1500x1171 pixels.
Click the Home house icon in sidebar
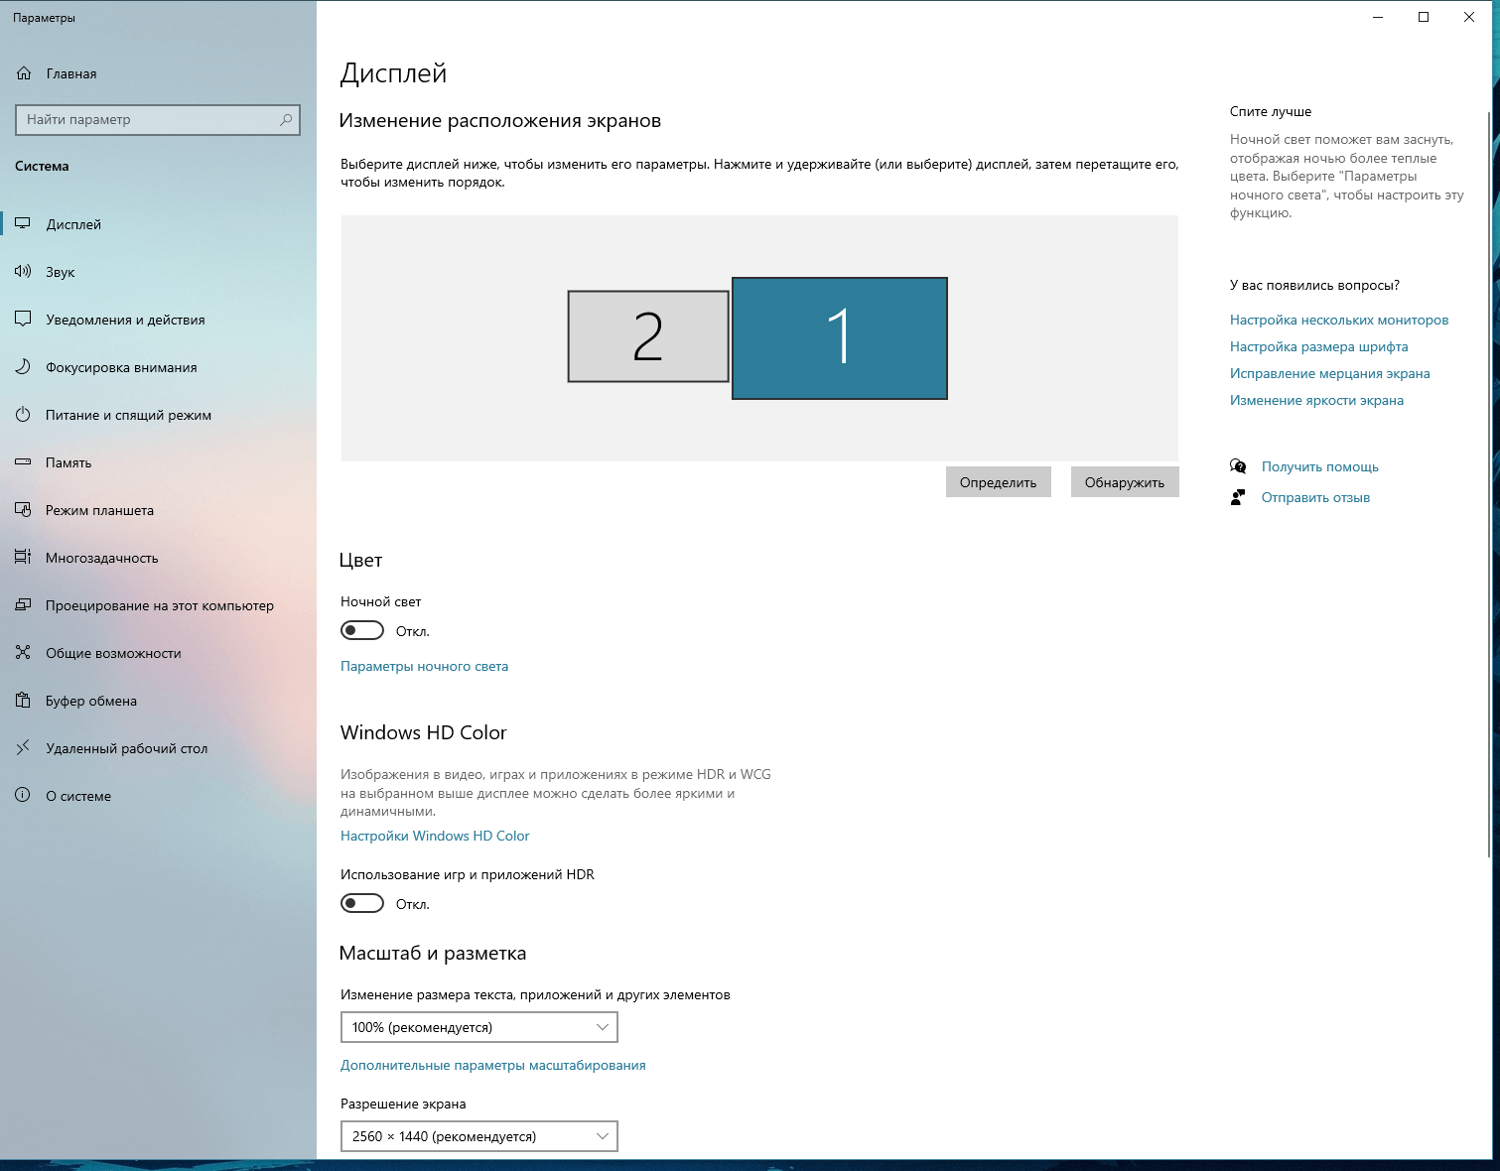(24, 73)
